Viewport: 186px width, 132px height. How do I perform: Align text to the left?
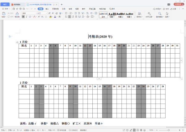coord(66,17)
